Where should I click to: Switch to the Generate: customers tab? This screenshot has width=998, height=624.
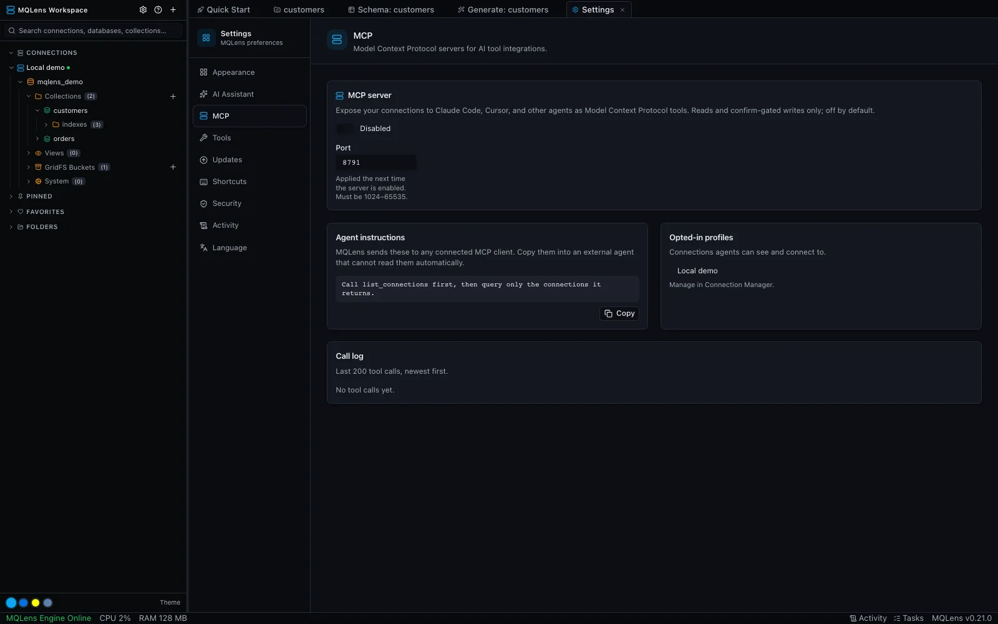coord(503,9)
